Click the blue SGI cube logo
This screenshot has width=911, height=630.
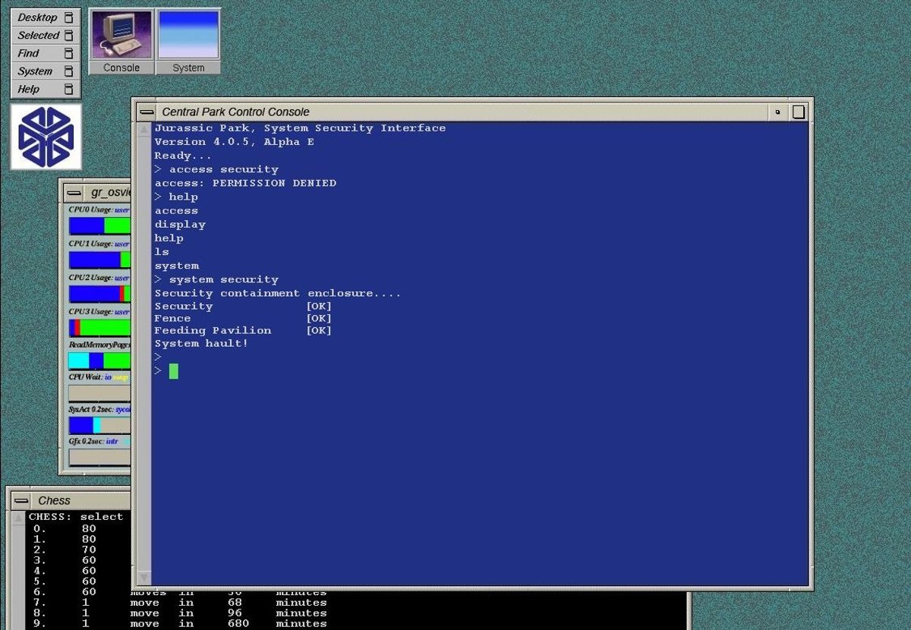(46, 137)
